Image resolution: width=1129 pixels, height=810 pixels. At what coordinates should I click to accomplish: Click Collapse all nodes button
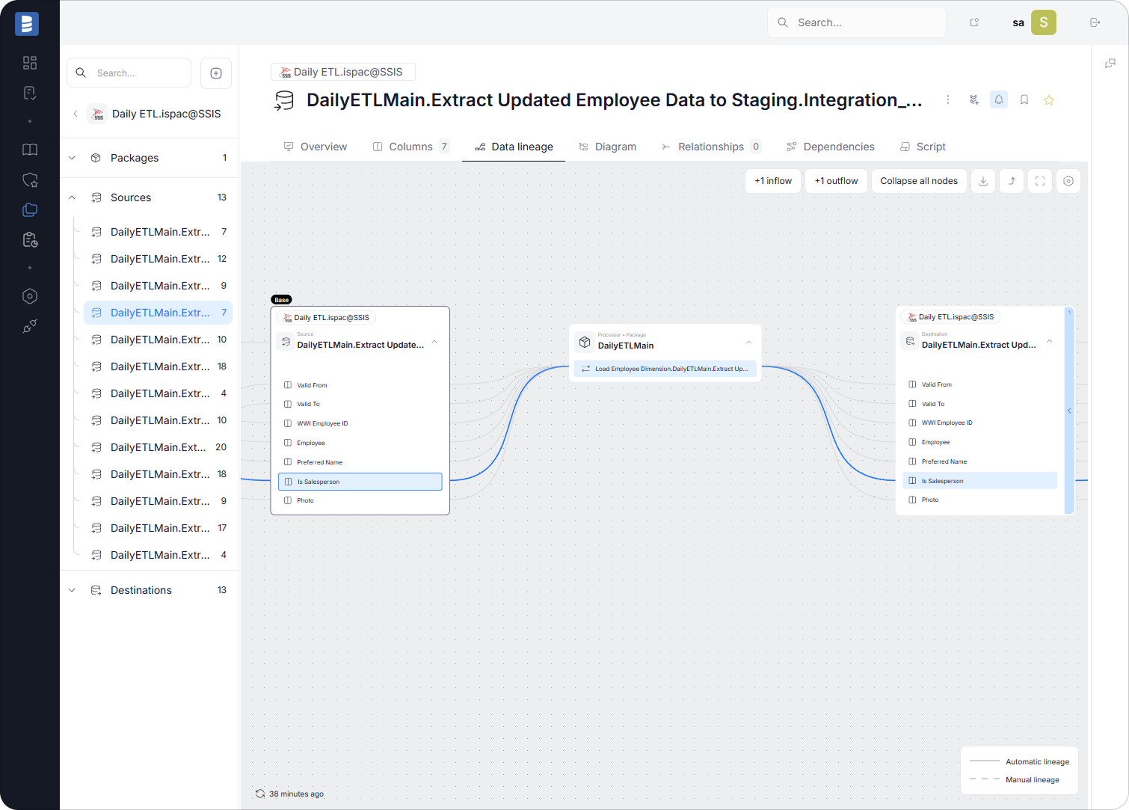point(919,181)
